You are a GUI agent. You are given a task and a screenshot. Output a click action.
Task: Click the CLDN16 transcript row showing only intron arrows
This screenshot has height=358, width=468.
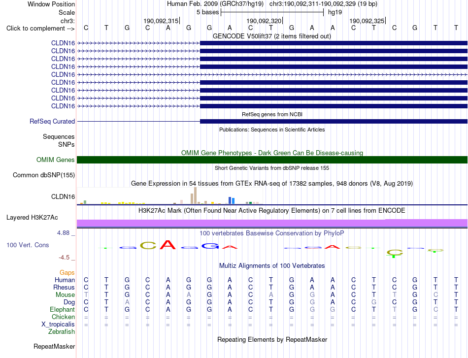(272, 74)
